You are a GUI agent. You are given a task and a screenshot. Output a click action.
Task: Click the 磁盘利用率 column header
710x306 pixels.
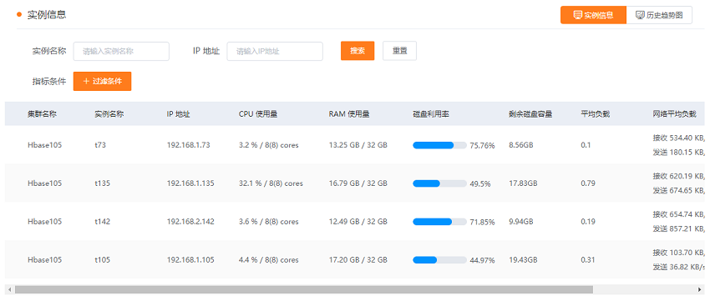[x=431, y=114]
